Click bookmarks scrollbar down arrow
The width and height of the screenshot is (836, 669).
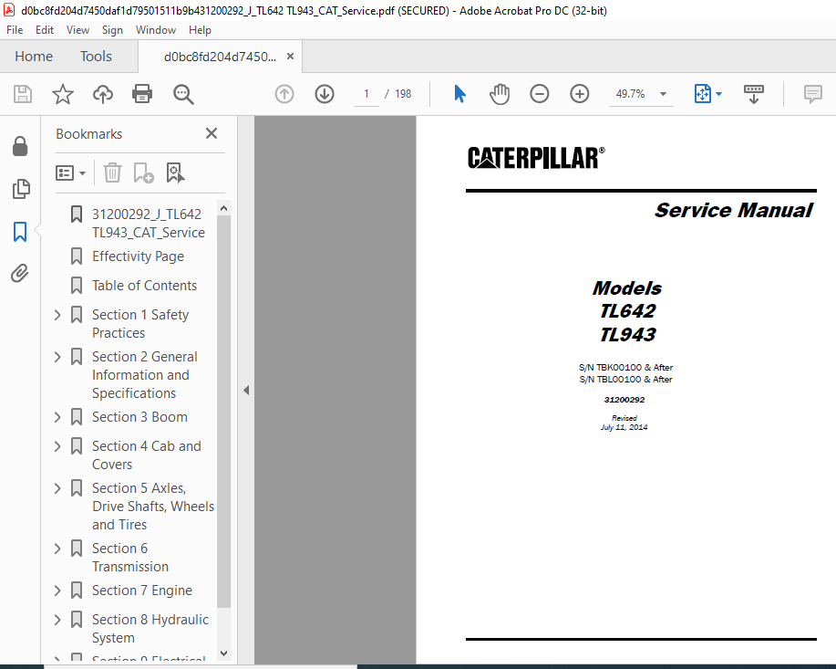(224, 653)
